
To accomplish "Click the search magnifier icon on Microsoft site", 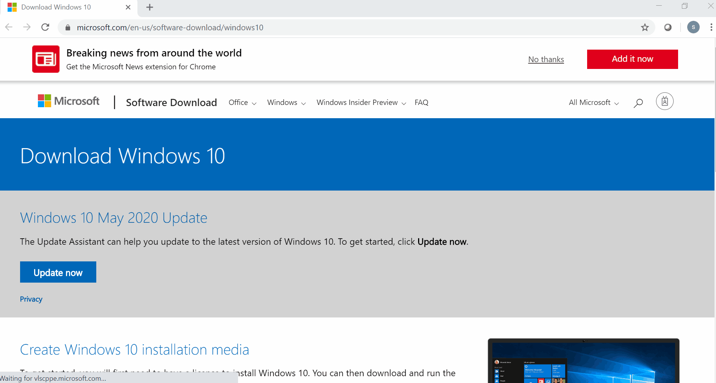I will [x=638, y=103].
